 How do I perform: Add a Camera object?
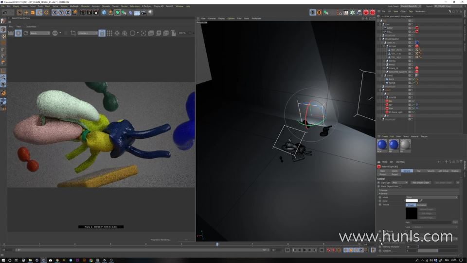[144, 13]
